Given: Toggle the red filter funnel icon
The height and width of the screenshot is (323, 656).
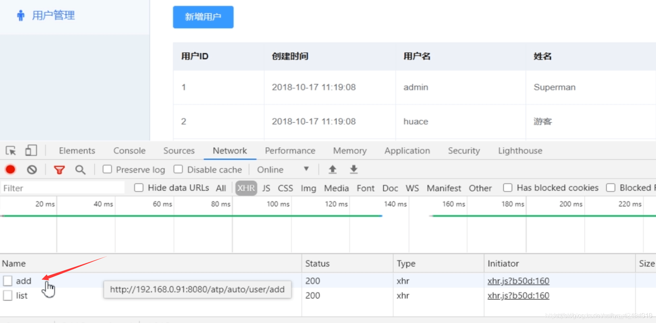Looking at the screenshot, I should (x=59, y=170).
